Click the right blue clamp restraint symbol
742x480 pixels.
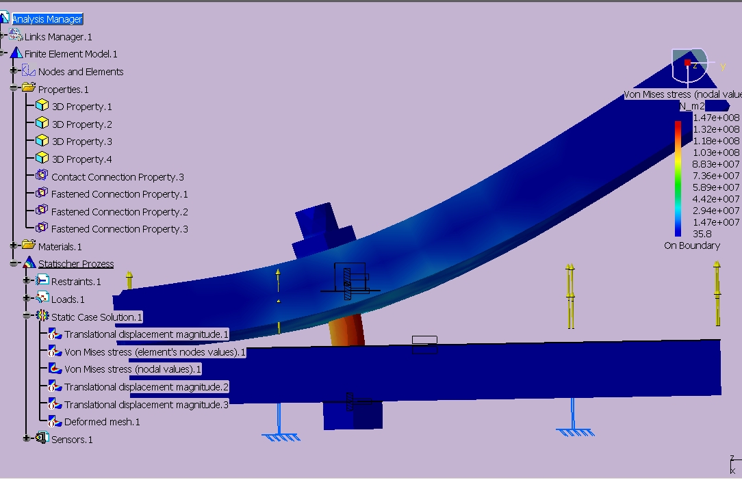(574, 418)
